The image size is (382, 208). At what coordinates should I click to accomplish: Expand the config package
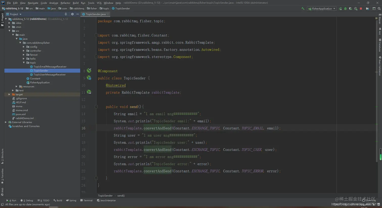24,47
